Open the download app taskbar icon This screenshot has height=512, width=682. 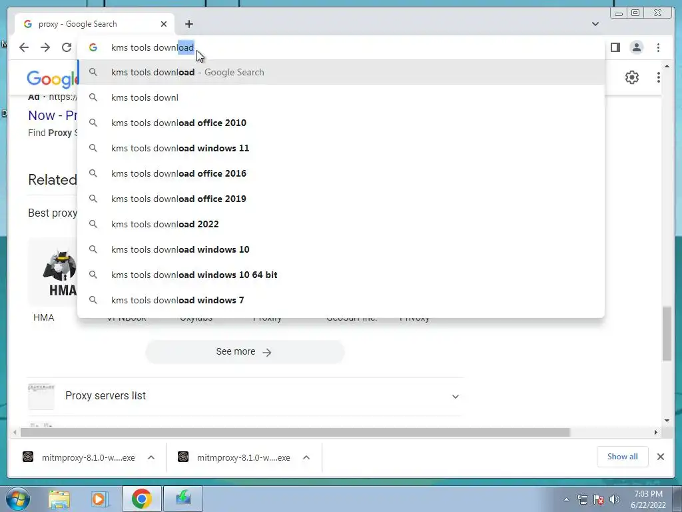(183, 499)
